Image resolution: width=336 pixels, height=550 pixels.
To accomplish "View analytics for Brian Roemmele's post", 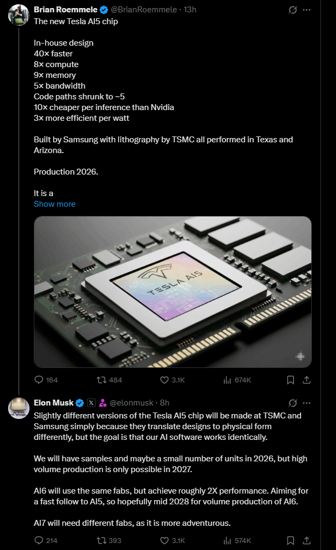I will pos(228,380).
